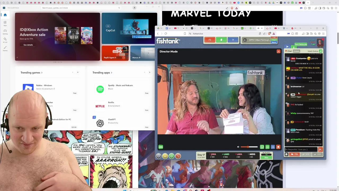
Task: Open the fishtank user avatar profile
Action: pyautogui.click(x=320, y=42)
